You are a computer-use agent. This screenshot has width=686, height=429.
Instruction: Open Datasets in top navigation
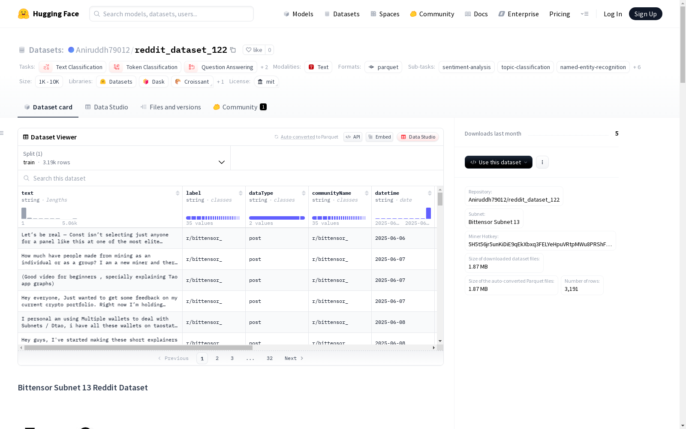tap(342, 14)
